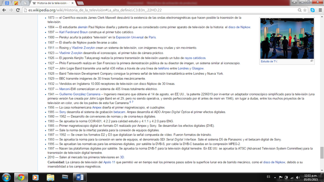
Task: Open disco de Nipkow link in Curiosidad
Action: (274, 162)
